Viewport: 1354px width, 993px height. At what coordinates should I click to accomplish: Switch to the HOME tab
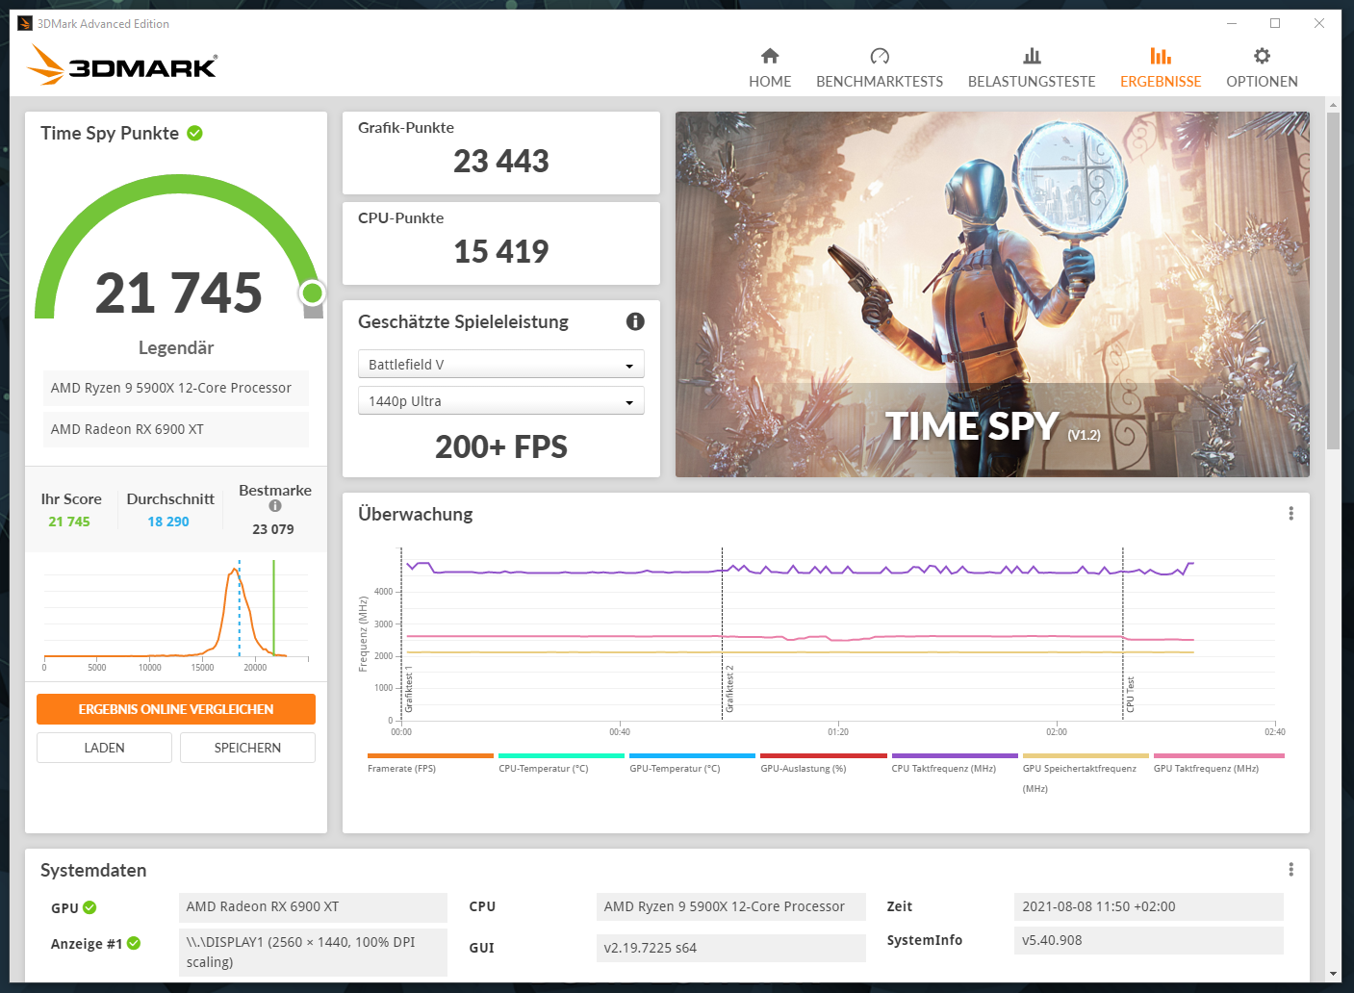coord(770,67)
